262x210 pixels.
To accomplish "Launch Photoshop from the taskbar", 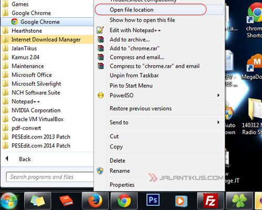I will (153, 199).
